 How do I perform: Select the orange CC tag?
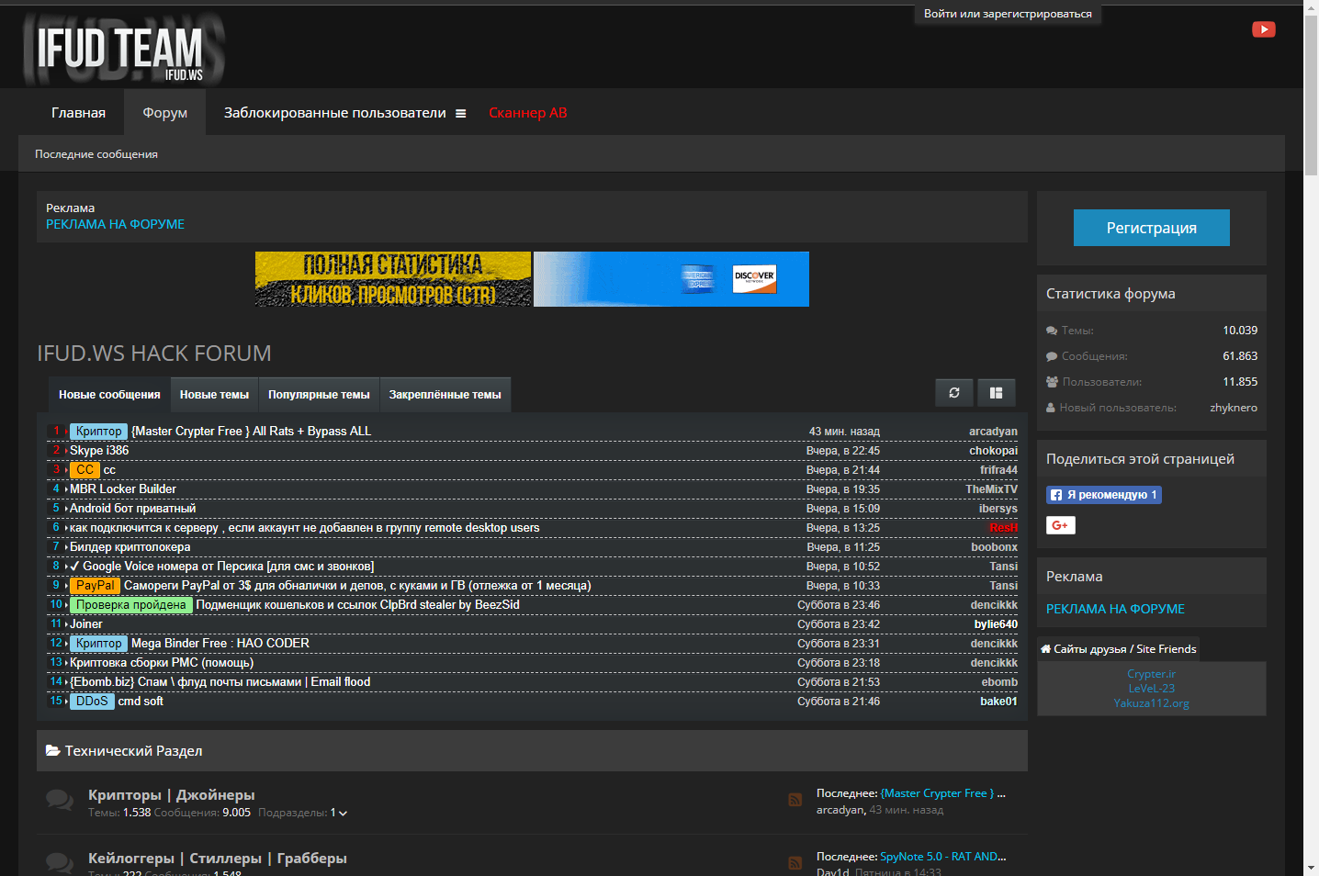85,470
